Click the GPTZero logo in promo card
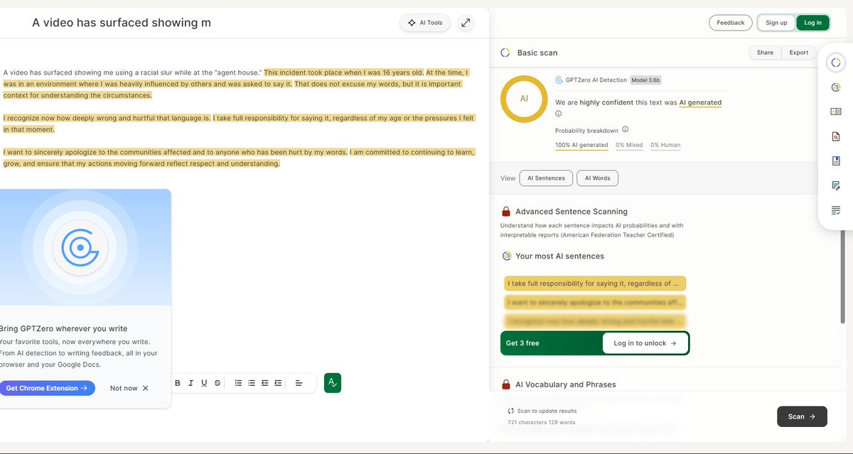 tap(80, 248)
